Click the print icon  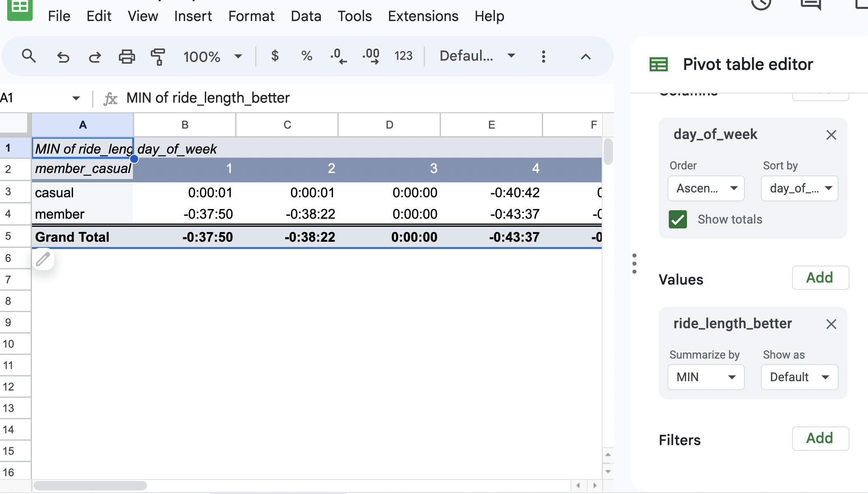126,57
